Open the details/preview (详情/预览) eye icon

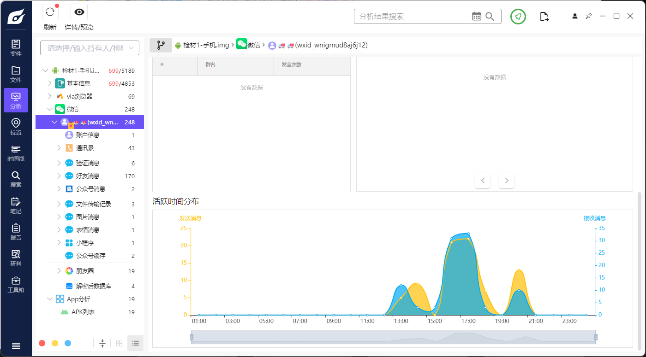tap(79, 12)
